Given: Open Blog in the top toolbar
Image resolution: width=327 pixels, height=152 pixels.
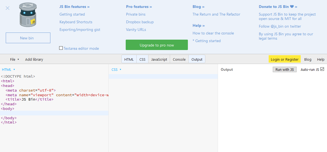Looking at the screenshot, I should 308,59.
